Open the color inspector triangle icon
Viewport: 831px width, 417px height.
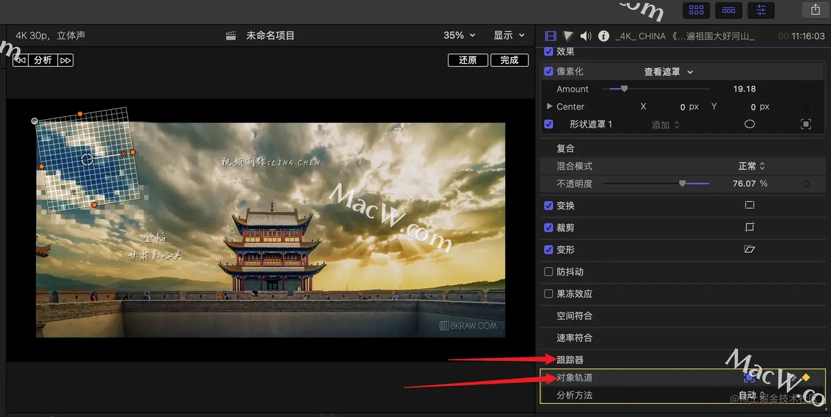pos(568,36)
